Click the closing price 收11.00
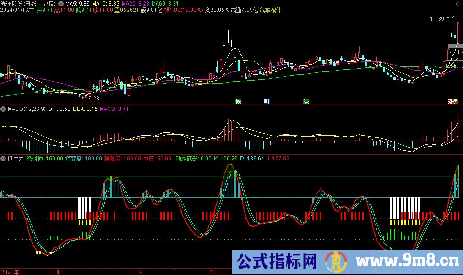 (x=103, y=10)
